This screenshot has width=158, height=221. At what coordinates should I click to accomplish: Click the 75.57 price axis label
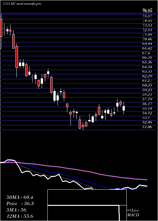pyautogui.click(x=147, y=16)
